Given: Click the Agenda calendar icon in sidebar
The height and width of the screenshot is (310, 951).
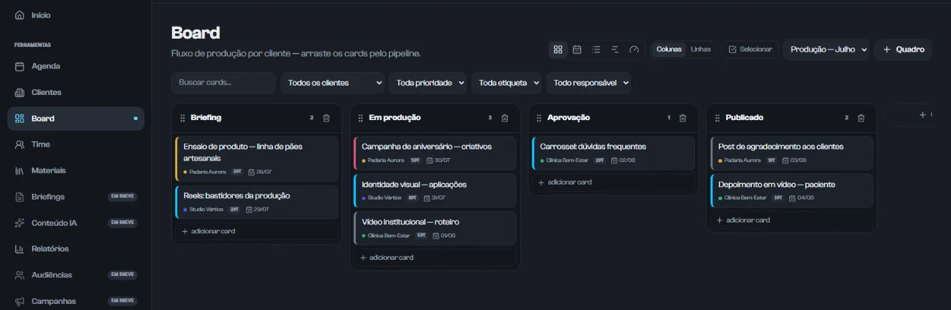Looking at the screenshot, I should pos(20,66).
